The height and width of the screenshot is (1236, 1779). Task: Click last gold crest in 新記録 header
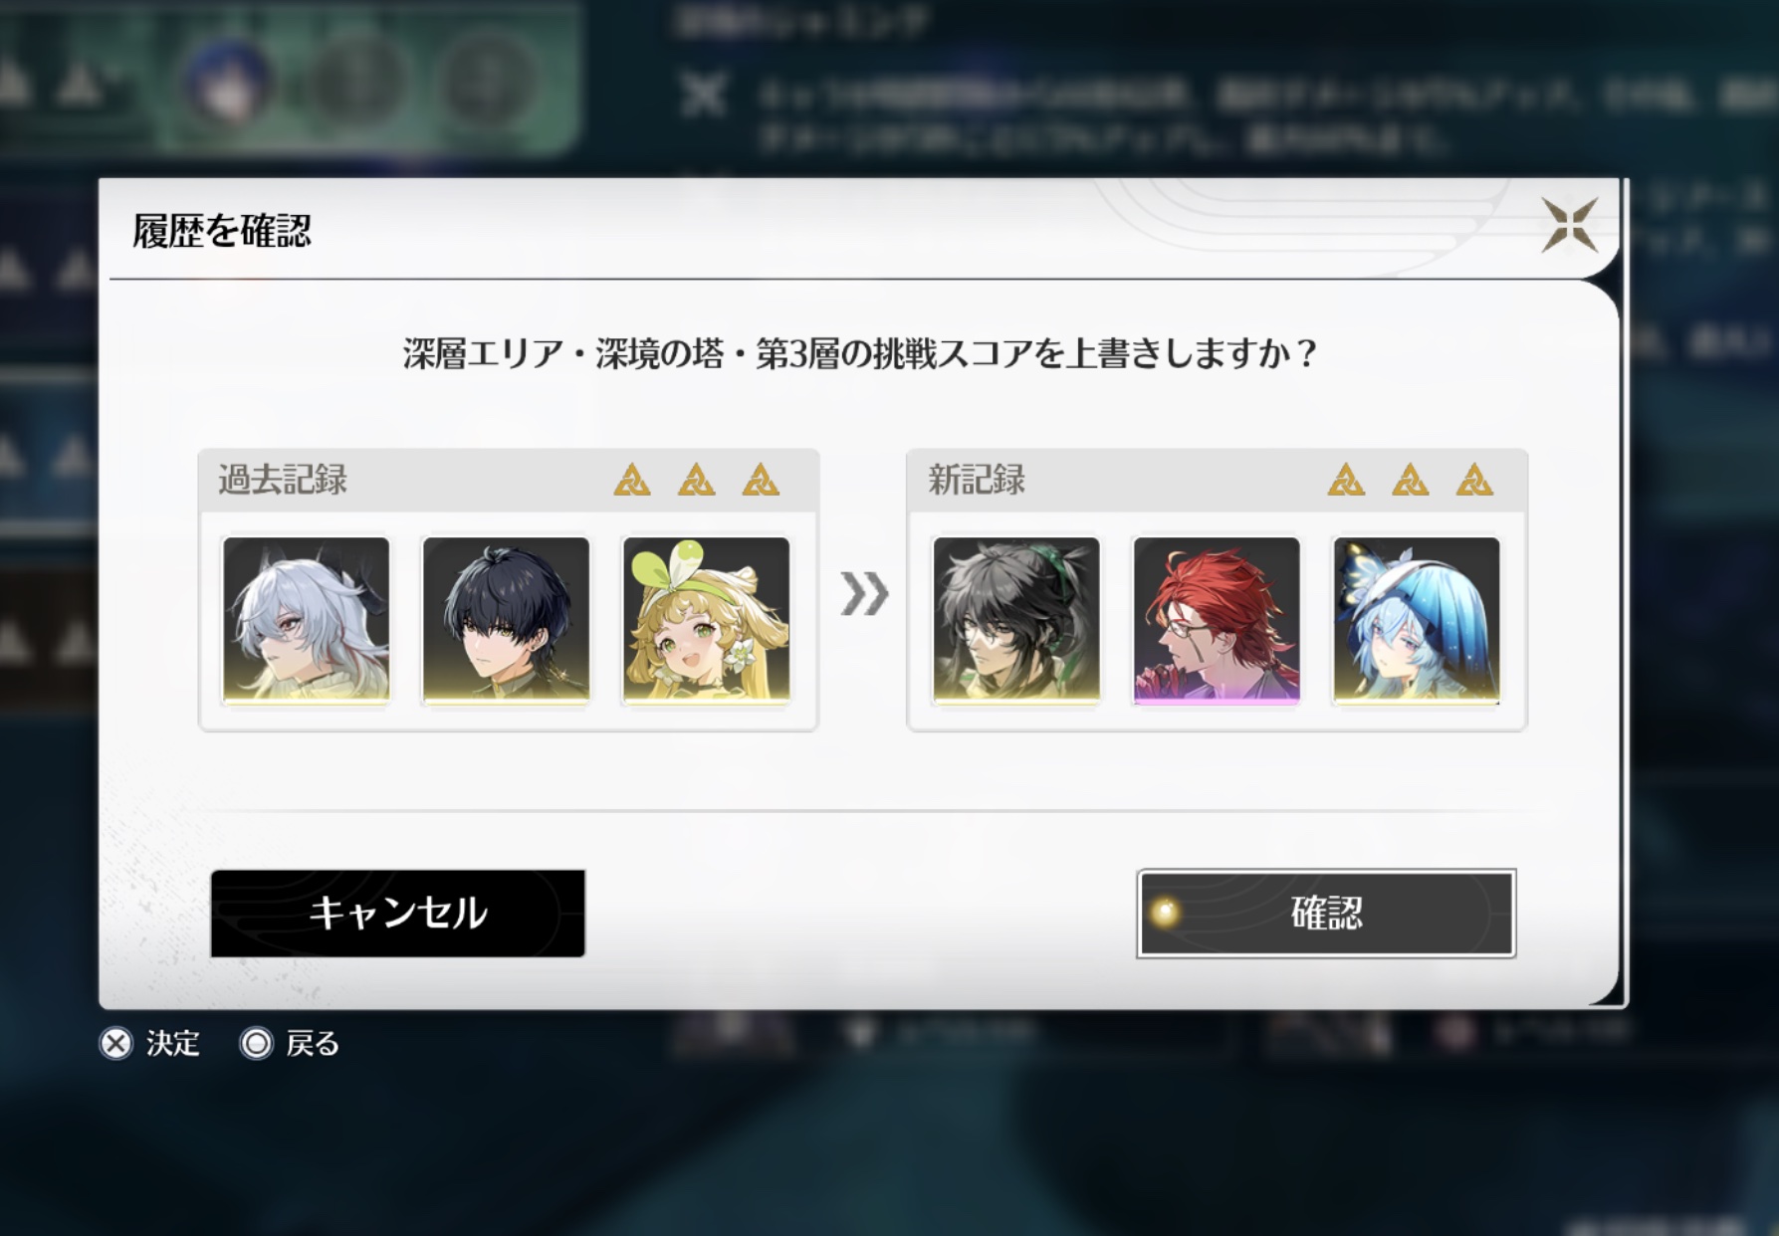pyautogui.click(x=1474, y=480)
